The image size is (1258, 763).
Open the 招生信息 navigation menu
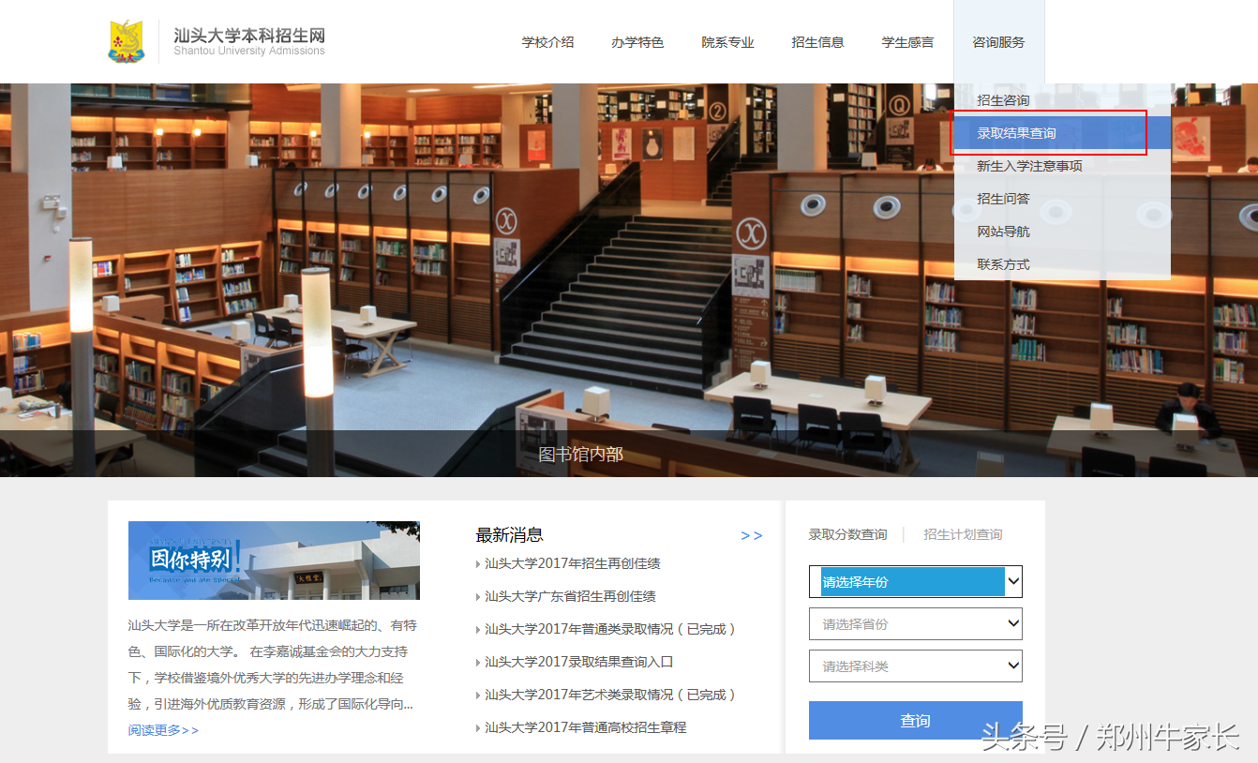(817, 41)
